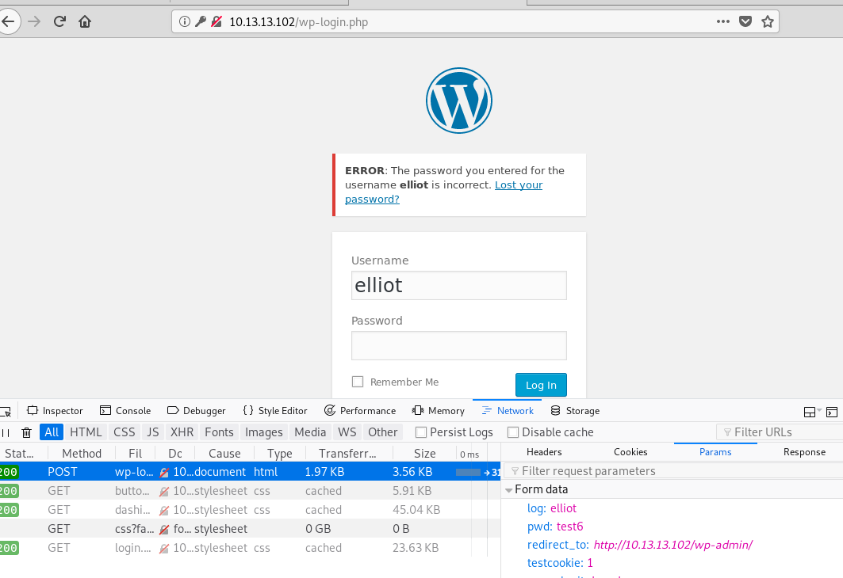Open the page actions three-dot menu
This screenshot has width=843, height=578.
tap(723, 21)
